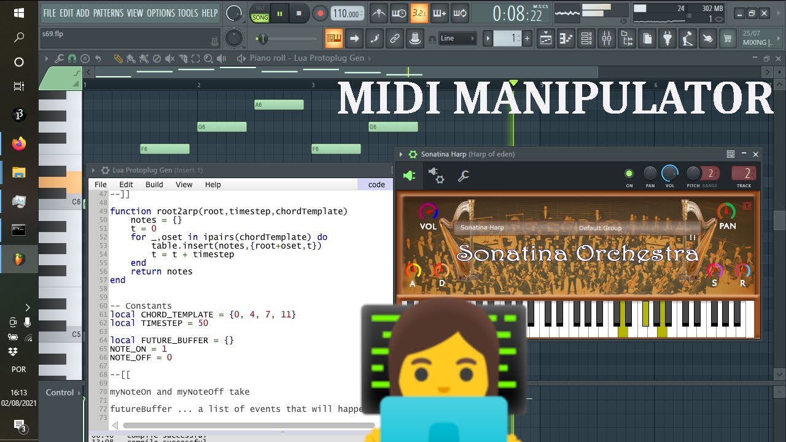Screen dimensions: 786x442
Task: Click the project files copy icon
Action: coord(647,39)
